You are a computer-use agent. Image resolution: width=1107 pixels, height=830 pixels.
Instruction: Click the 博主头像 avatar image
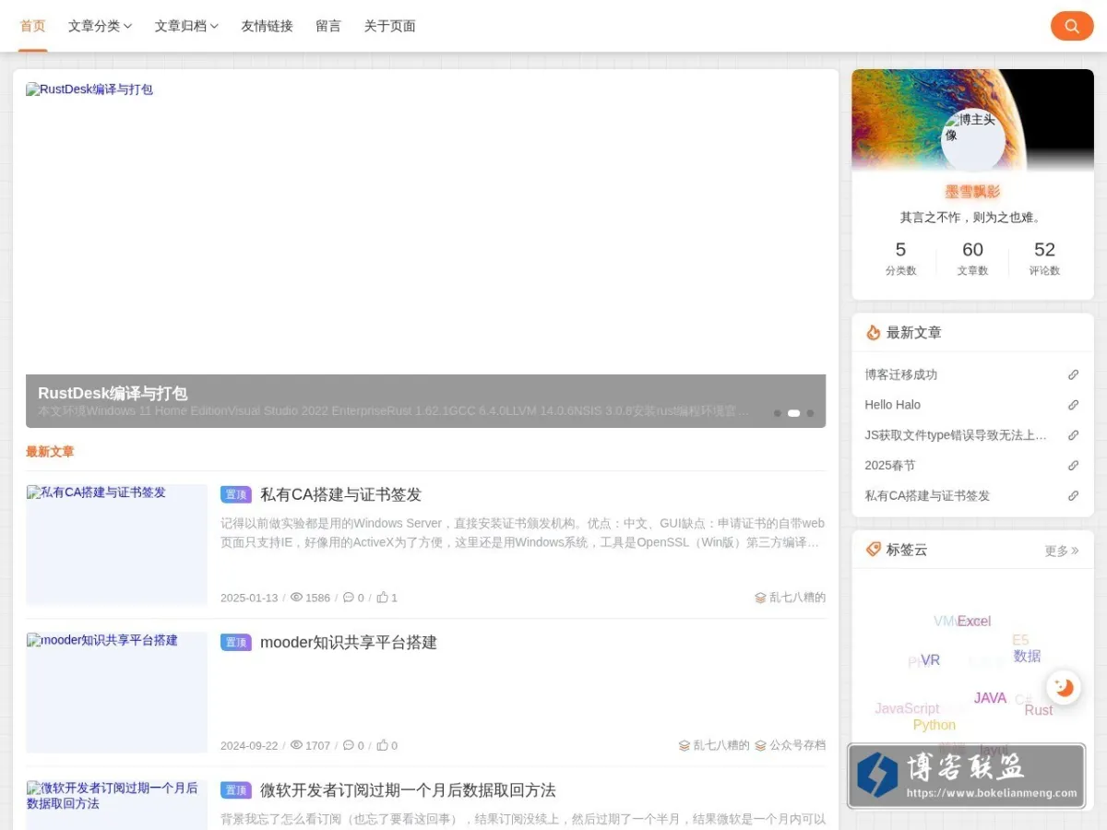[973, 140]
